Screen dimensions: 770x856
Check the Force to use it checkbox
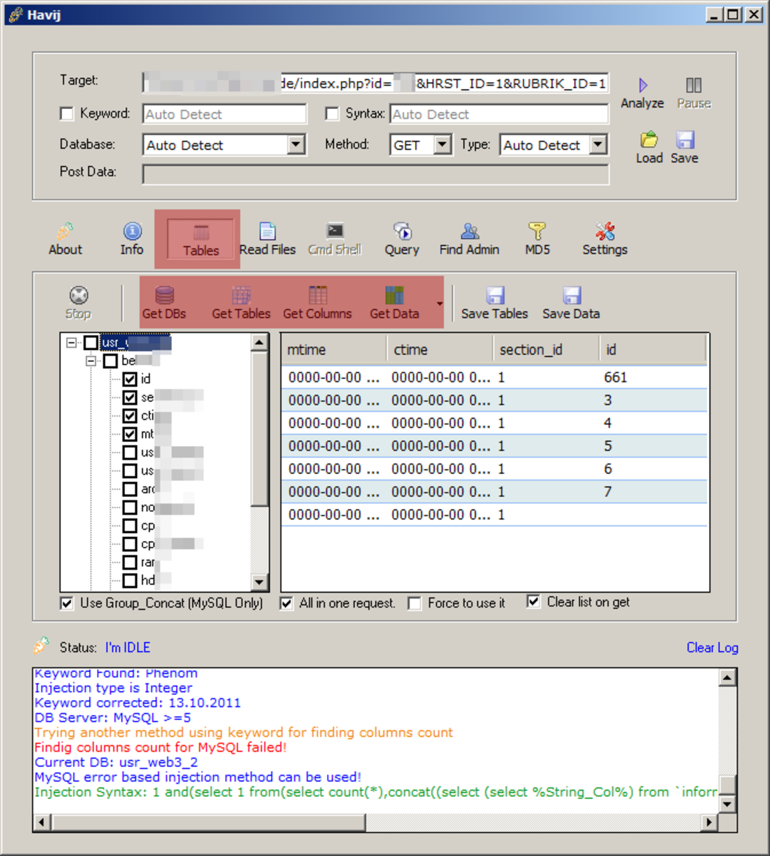[x=414, y=603]
